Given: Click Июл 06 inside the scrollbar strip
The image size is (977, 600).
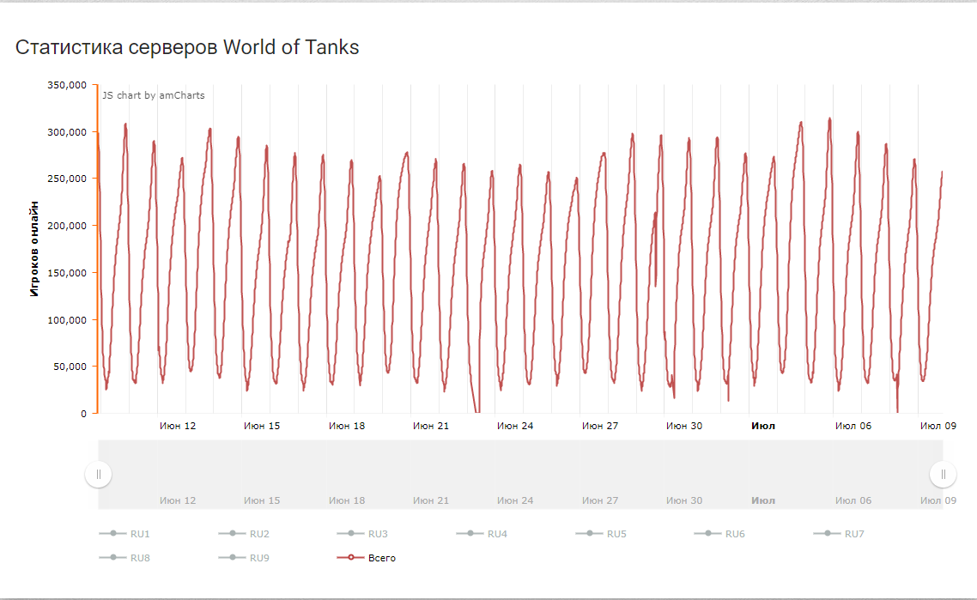Looking at the screenshot, I should tap(853, 500).
